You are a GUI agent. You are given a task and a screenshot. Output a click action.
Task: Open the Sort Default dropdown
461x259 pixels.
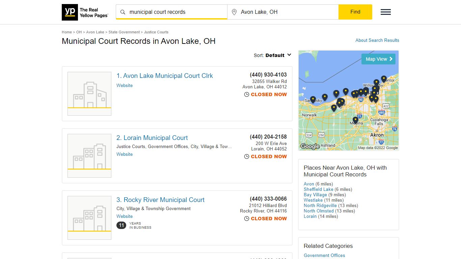pos(272,55)
